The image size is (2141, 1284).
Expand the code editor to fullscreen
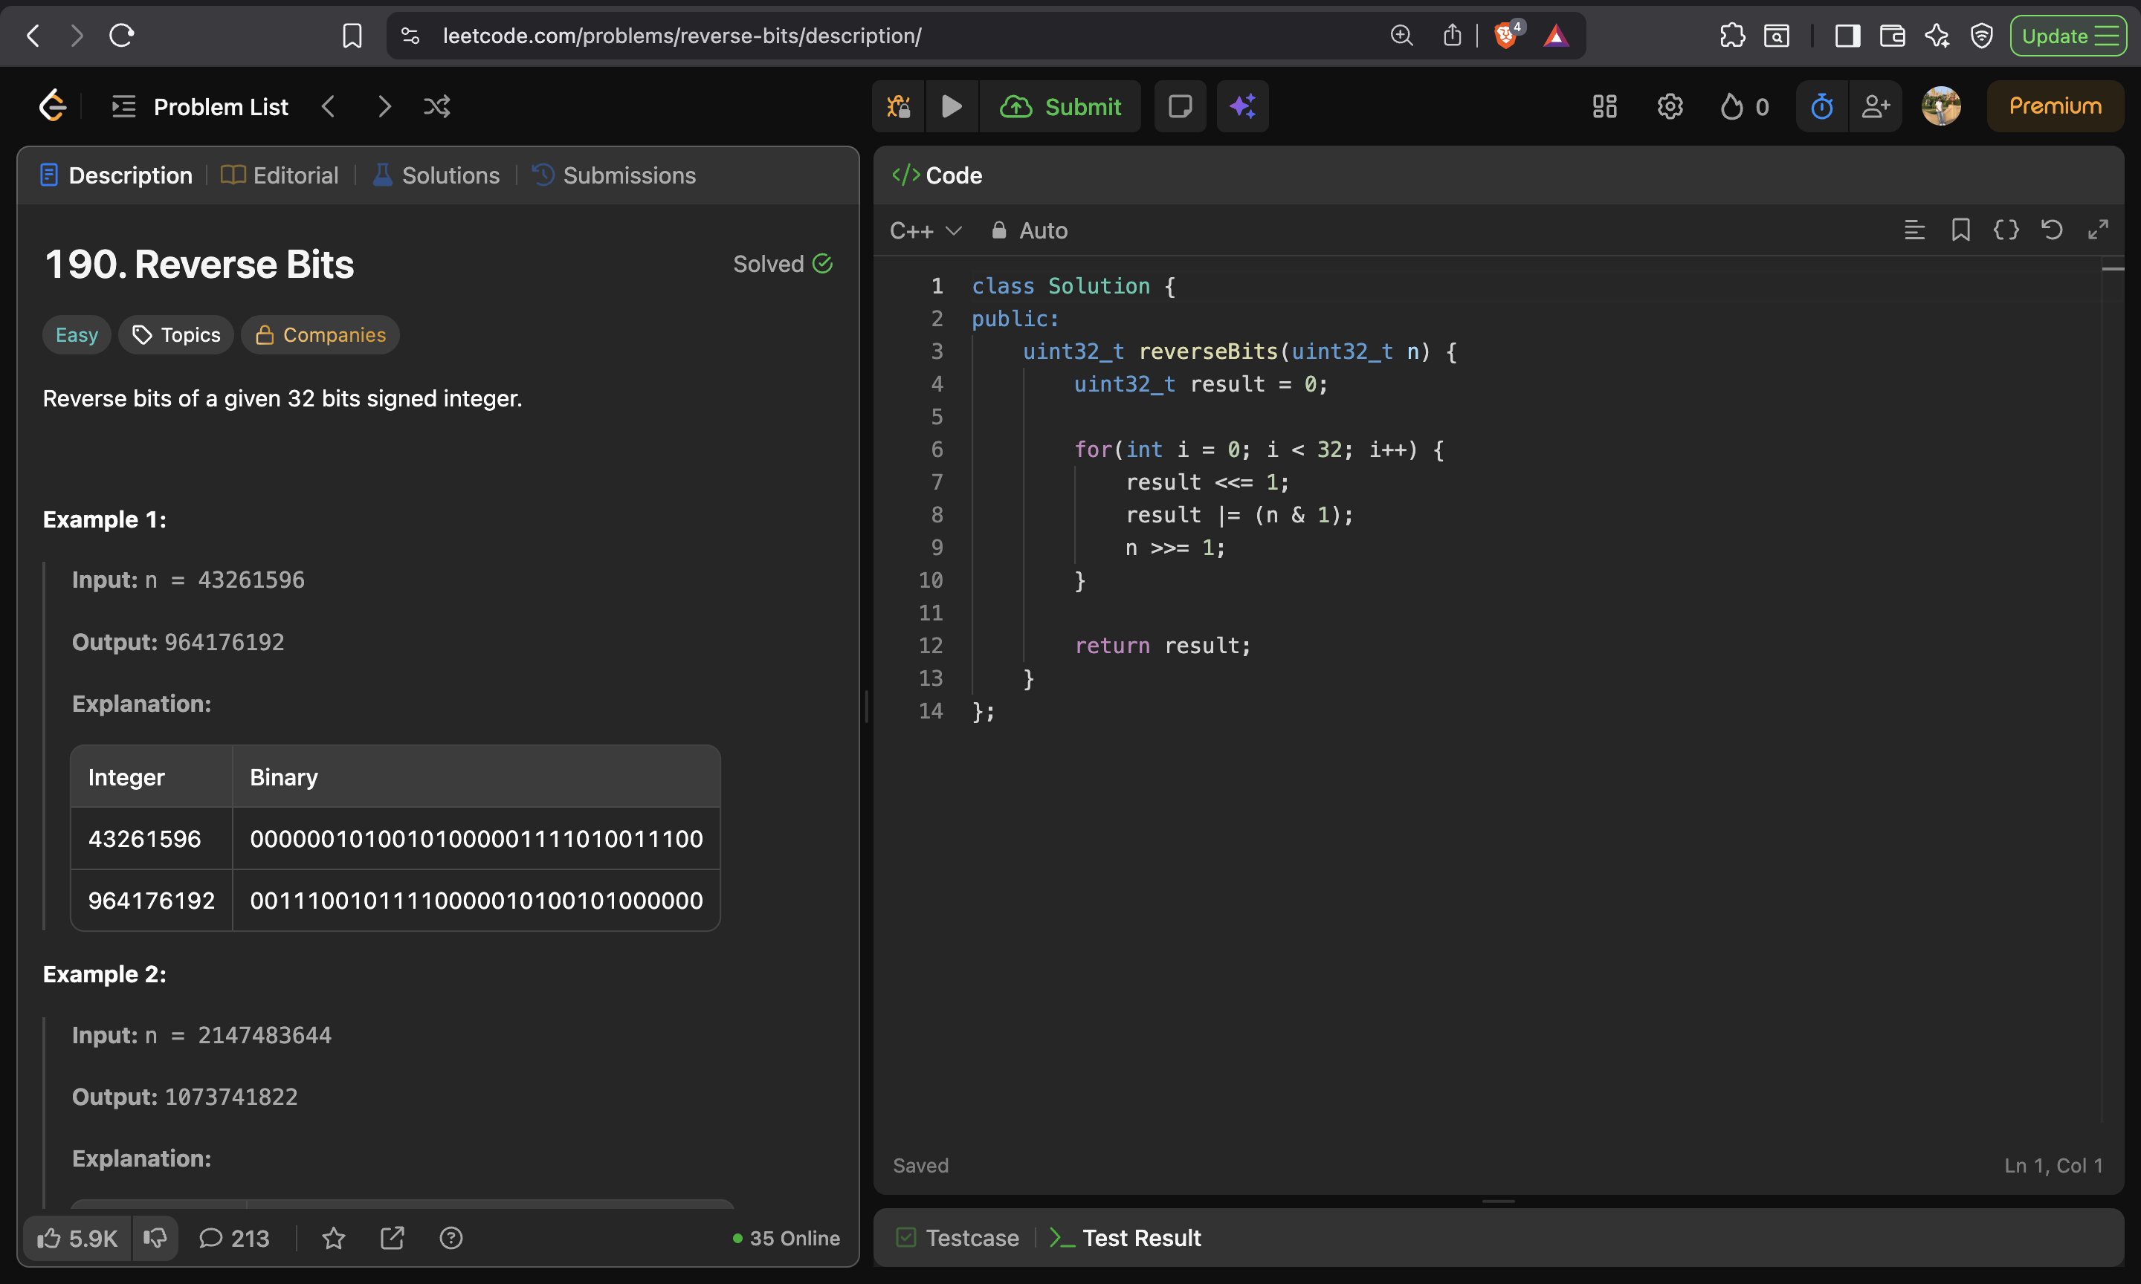pyautogui.click(x=2098, y=230)
